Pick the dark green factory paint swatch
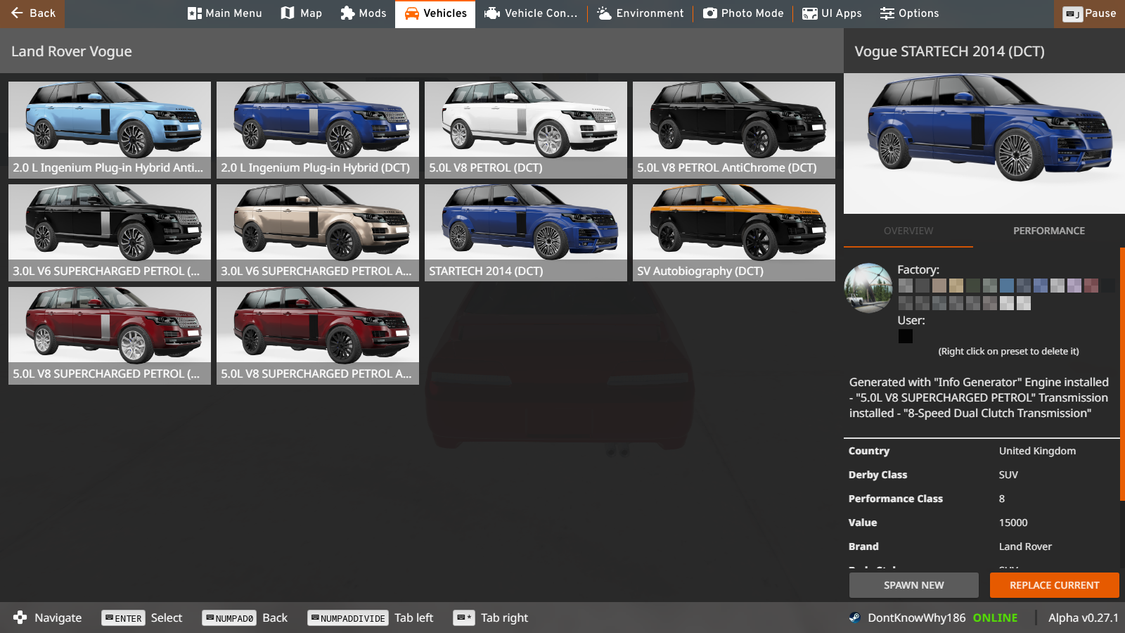 973,286
